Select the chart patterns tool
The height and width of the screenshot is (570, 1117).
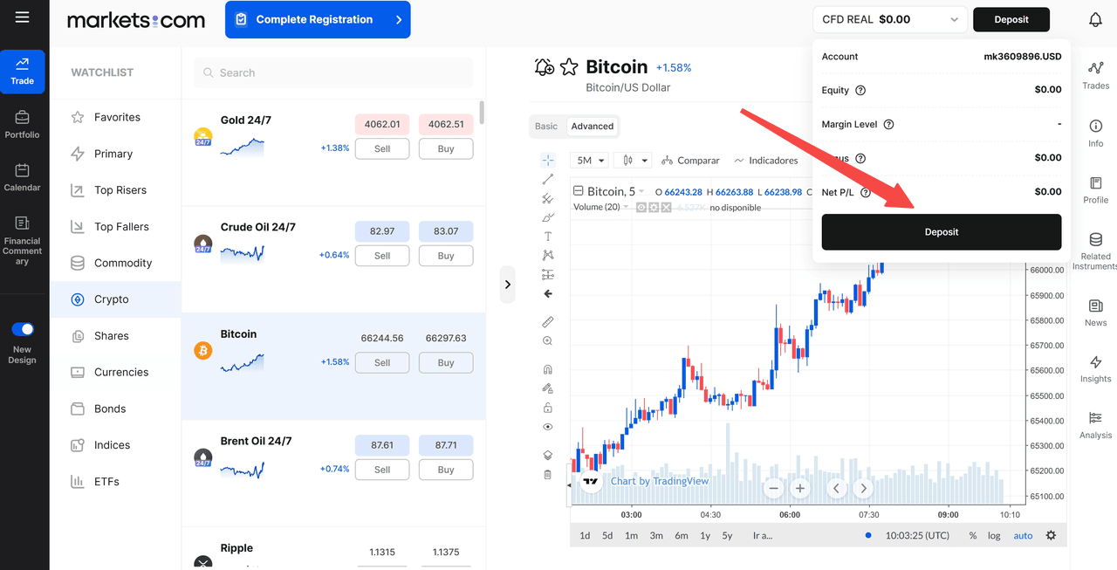[x=548, y=255]
